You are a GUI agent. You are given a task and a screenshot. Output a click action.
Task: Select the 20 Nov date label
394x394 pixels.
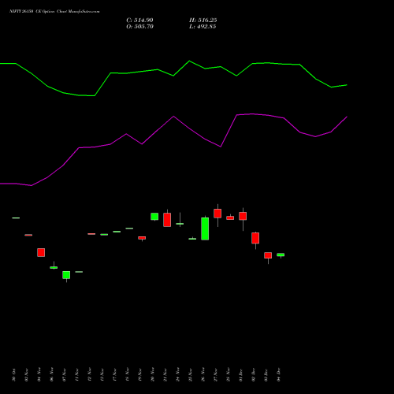pos(153,375)
